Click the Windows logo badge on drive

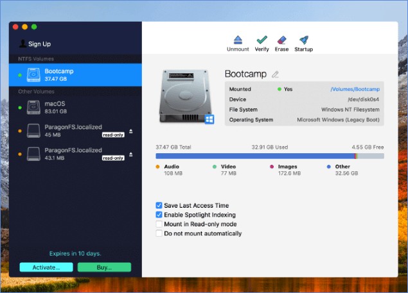(209, 119)
